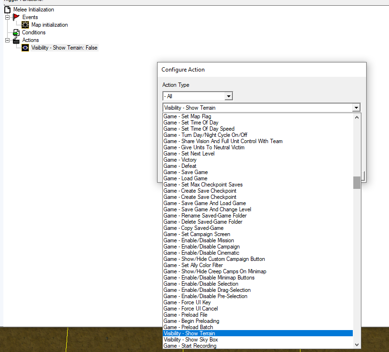Select Game - Copy Saved-Game

(x=258, y=228)
